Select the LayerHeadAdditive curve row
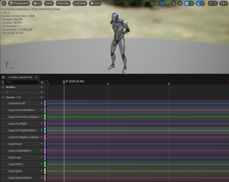Screen dimensions: 229x182 (23, 151)
